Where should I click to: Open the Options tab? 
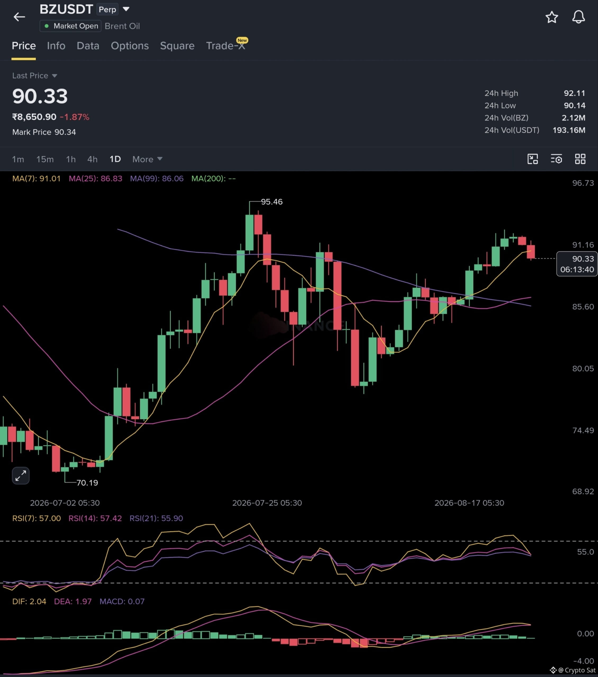pos(130,46)
